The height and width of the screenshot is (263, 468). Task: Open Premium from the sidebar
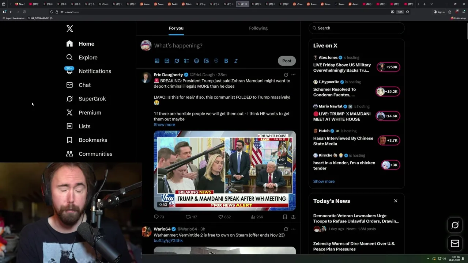[x=84, y=113]
